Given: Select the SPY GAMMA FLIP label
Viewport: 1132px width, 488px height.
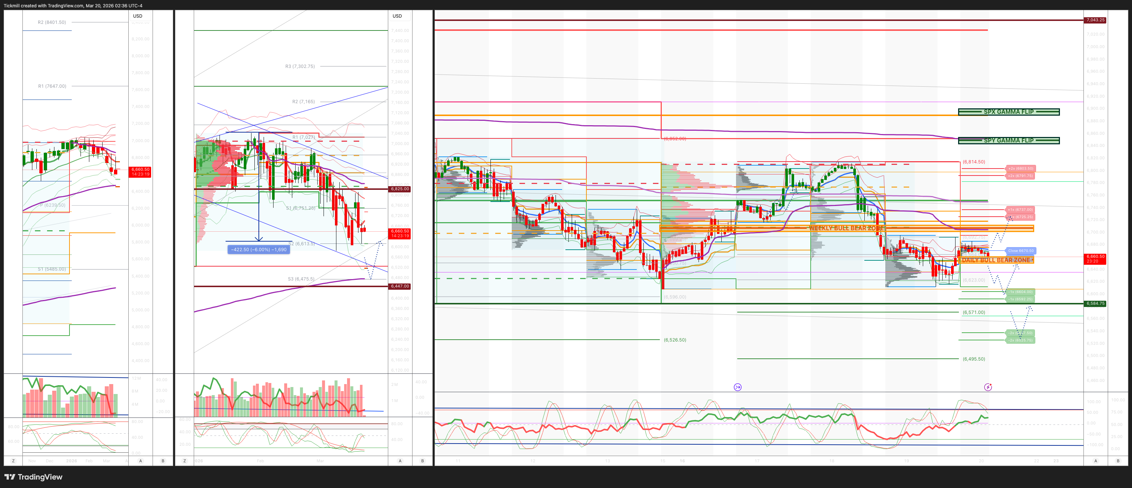Looking at the screenshot, I should 1008,140.
